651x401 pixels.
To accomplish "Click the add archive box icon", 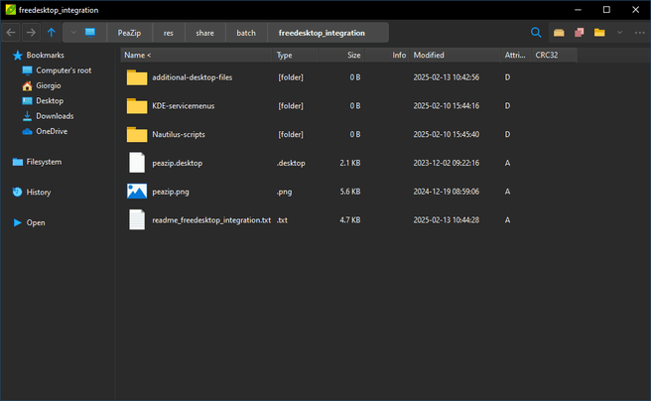I will (559, 33).
